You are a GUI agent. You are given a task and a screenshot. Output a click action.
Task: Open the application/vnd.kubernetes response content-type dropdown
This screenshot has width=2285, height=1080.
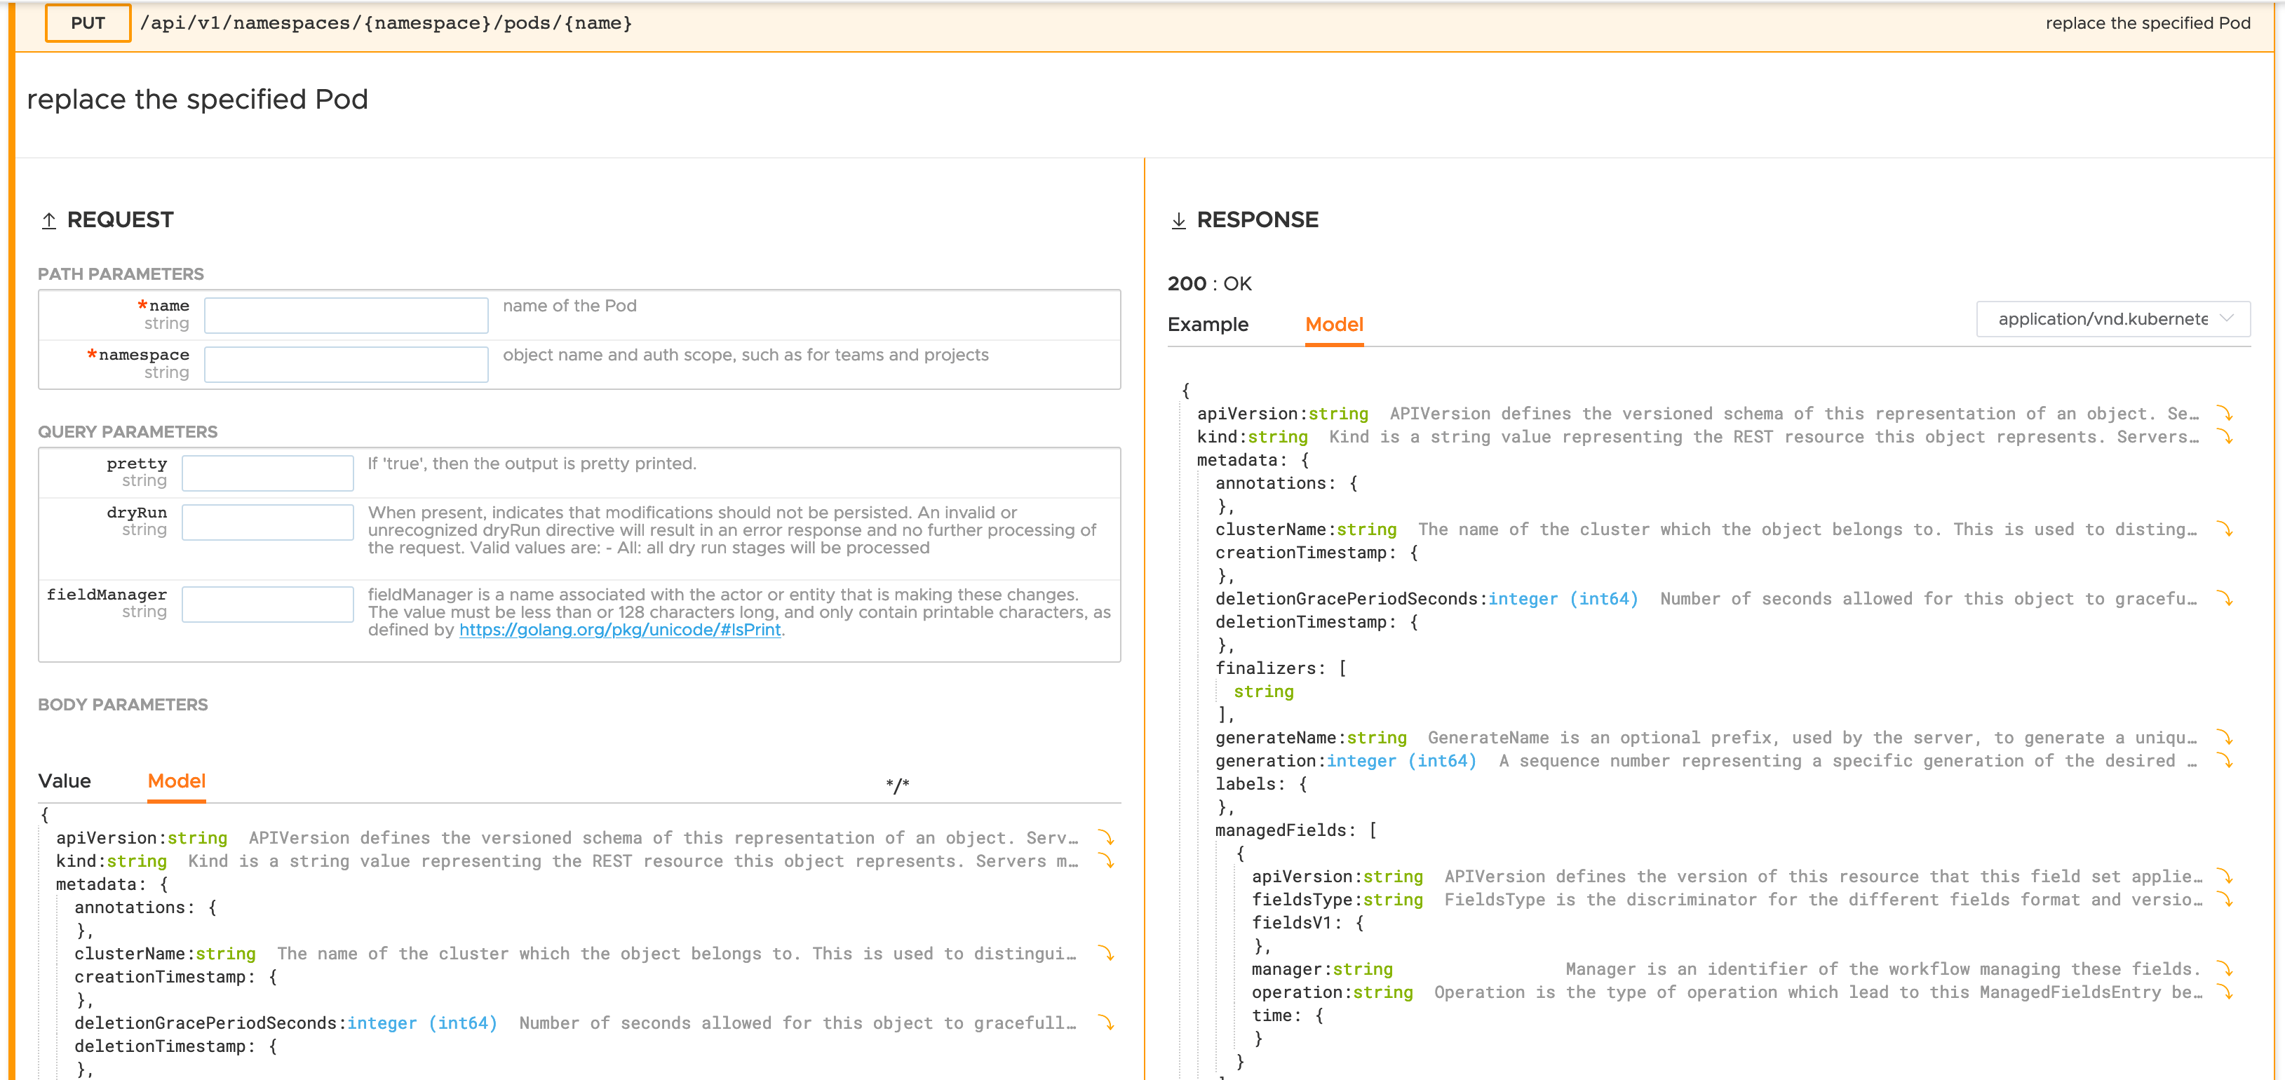click(x=2113, y=318)
